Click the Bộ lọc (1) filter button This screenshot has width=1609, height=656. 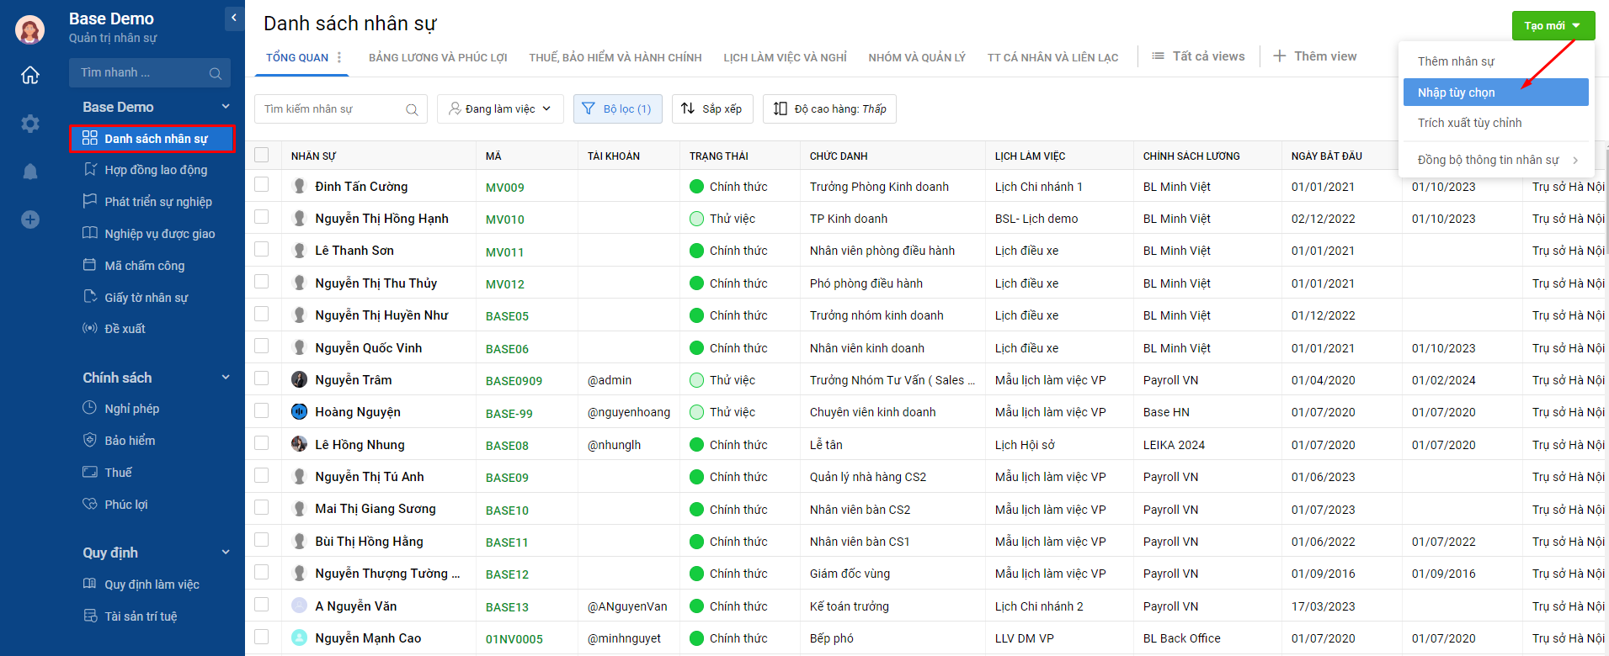(x=618, y=108)
